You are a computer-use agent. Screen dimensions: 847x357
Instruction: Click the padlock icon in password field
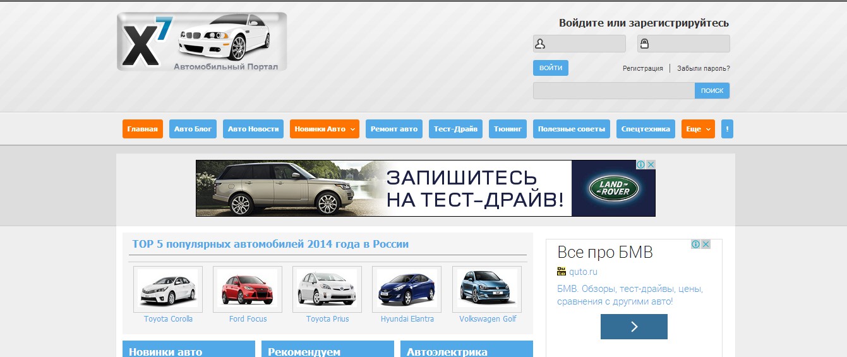(644, 44)
